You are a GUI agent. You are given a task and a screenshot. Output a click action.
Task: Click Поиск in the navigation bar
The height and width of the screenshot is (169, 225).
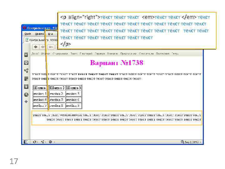point(74,54)
